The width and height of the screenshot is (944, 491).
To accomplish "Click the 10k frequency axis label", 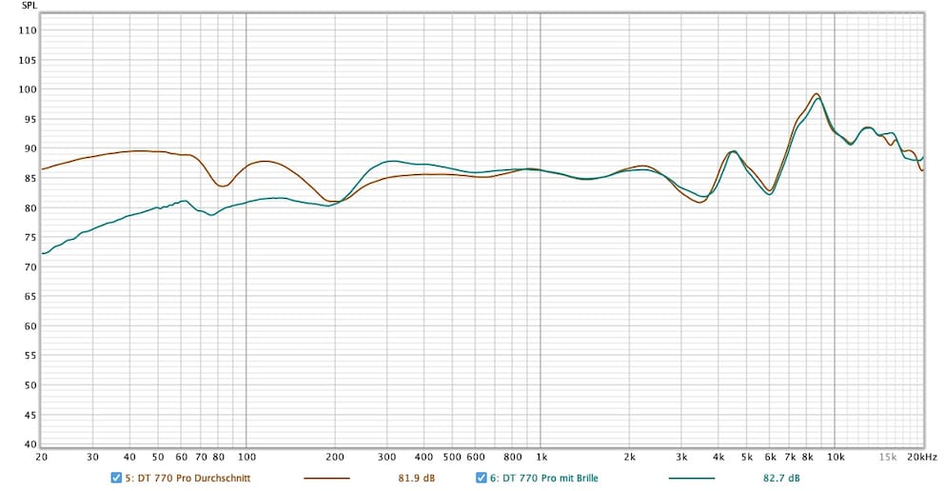I will [836, 458].
